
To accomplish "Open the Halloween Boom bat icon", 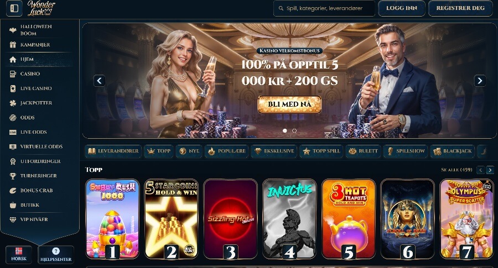I will (x=13, y=30).
